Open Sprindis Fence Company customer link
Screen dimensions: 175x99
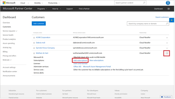[x=46, y=48]
